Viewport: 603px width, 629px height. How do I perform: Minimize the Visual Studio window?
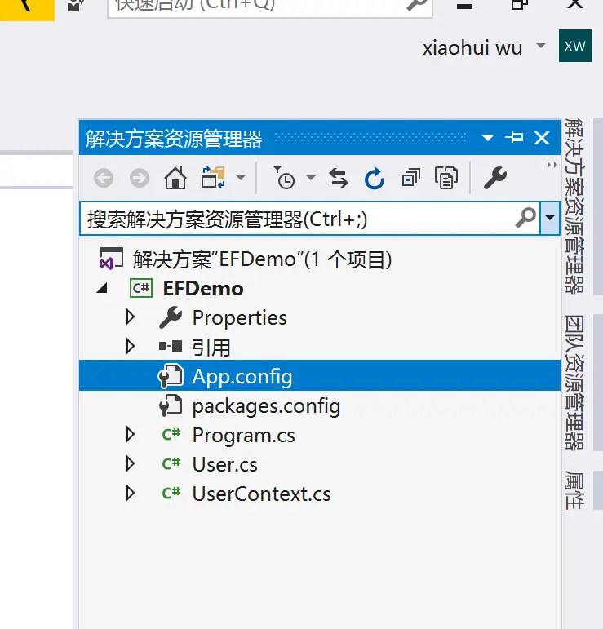pos(464,6)
